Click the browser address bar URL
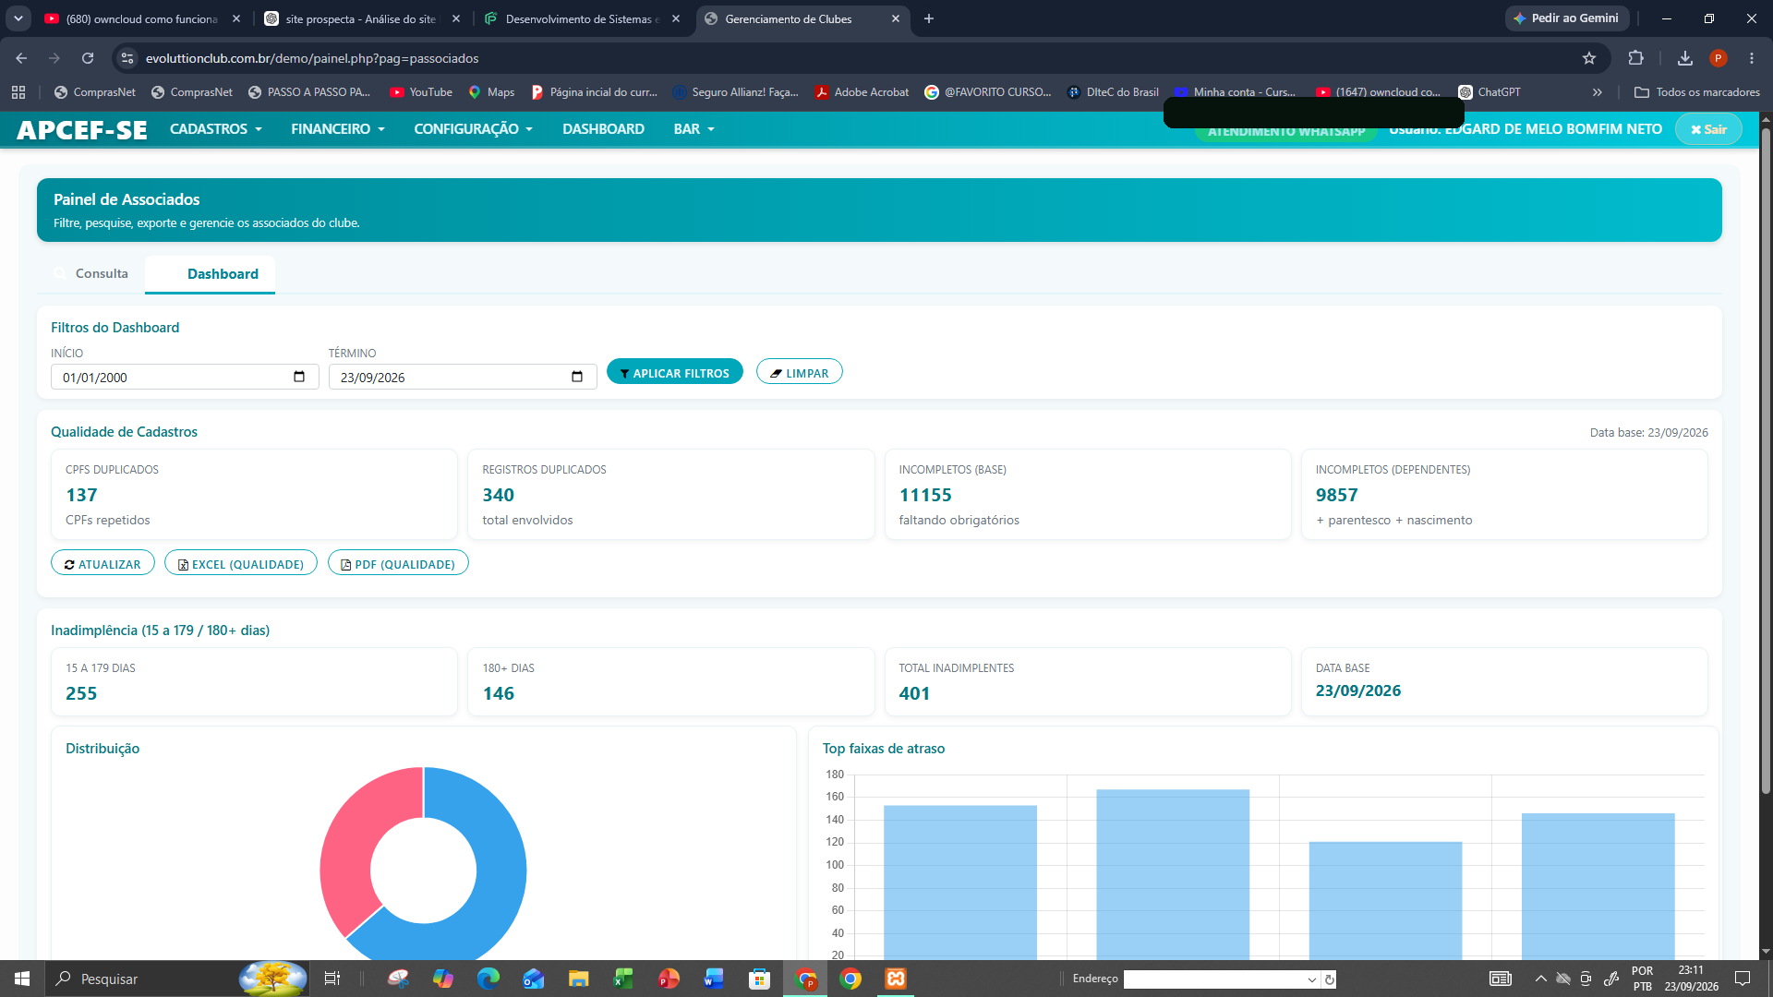Viewport: 1773px width, 997px height. click(x=312, y=58)
